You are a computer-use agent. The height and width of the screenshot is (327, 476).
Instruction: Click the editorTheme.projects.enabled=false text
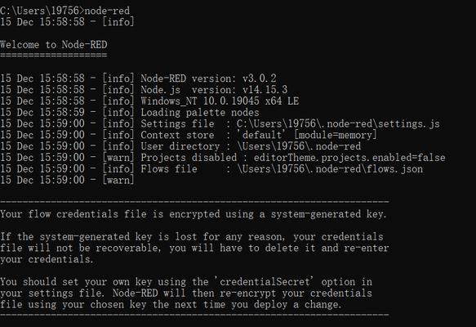[349, 158]
